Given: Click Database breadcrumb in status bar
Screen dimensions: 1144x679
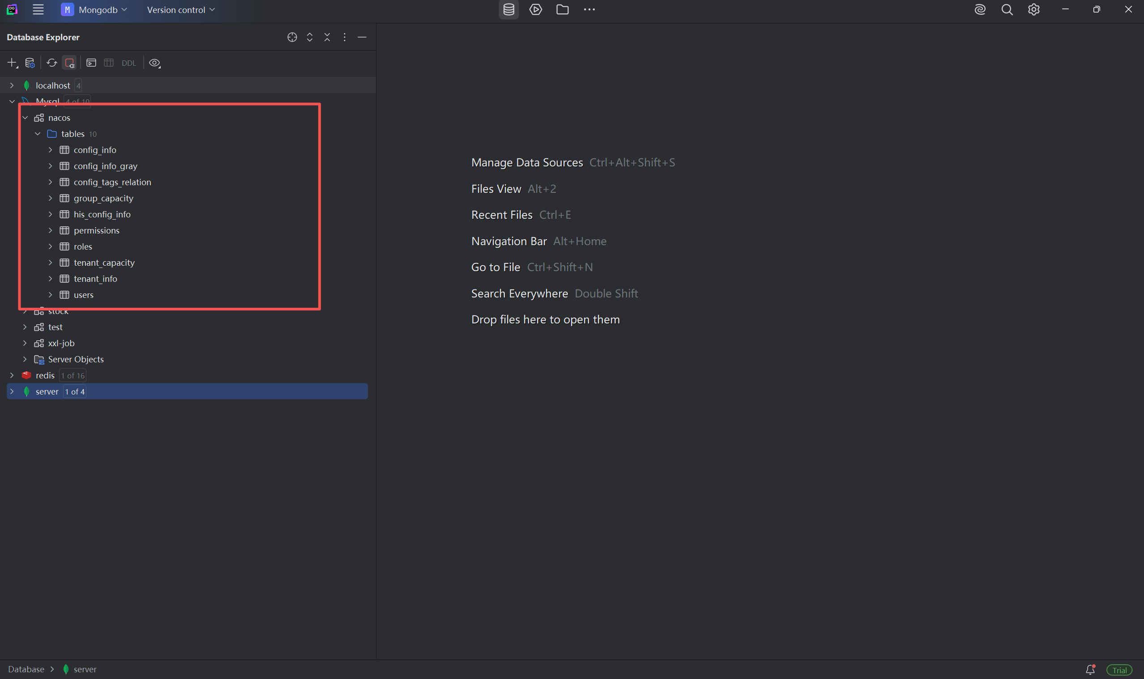Looking at the screenshot, I should [x=26, y=670].
